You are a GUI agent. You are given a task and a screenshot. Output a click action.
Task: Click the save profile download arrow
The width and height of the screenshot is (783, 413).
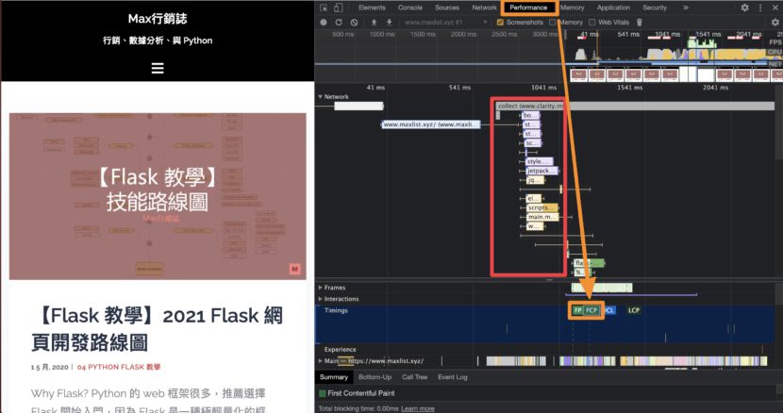[x=388, y=22]
